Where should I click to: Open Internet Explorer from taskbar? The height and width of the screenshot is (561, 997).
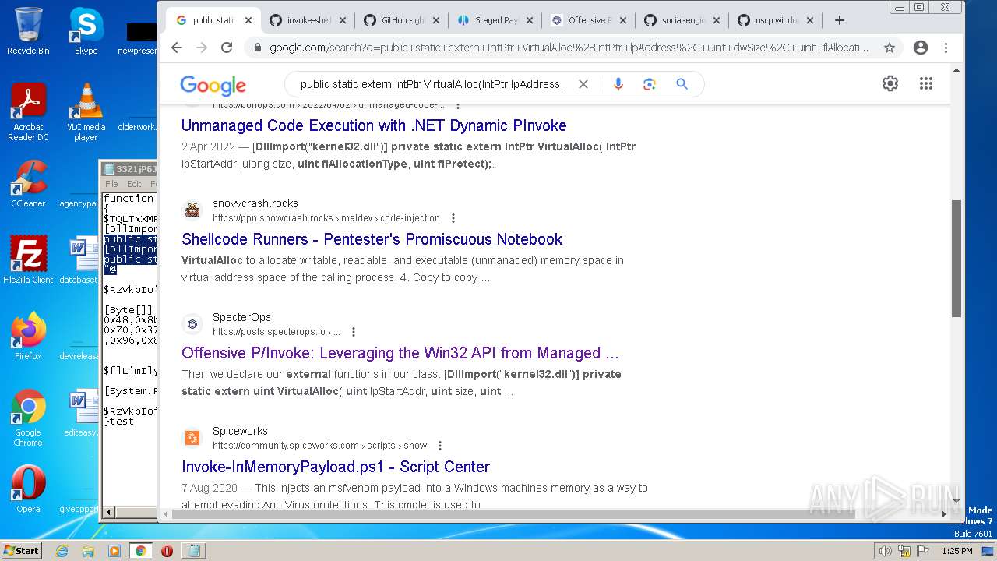(x=62, y=551)
